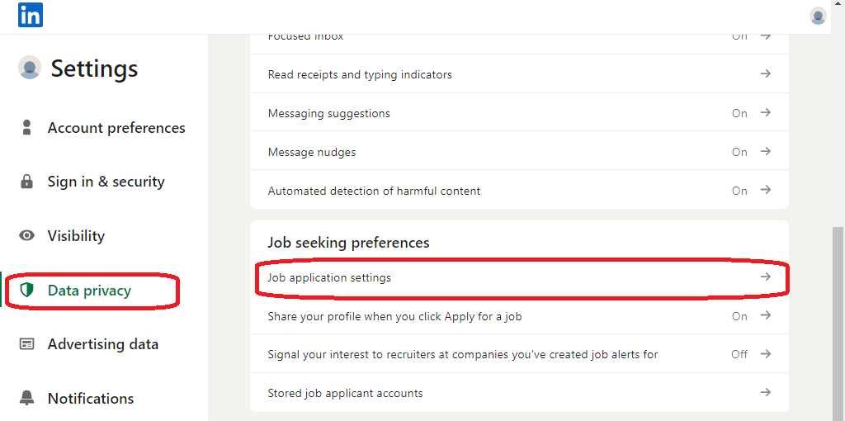Expand Job application settings via its arrow
The width and height of the screenshot is (845, 421).
pyautogui.click(x=765, y=277)
